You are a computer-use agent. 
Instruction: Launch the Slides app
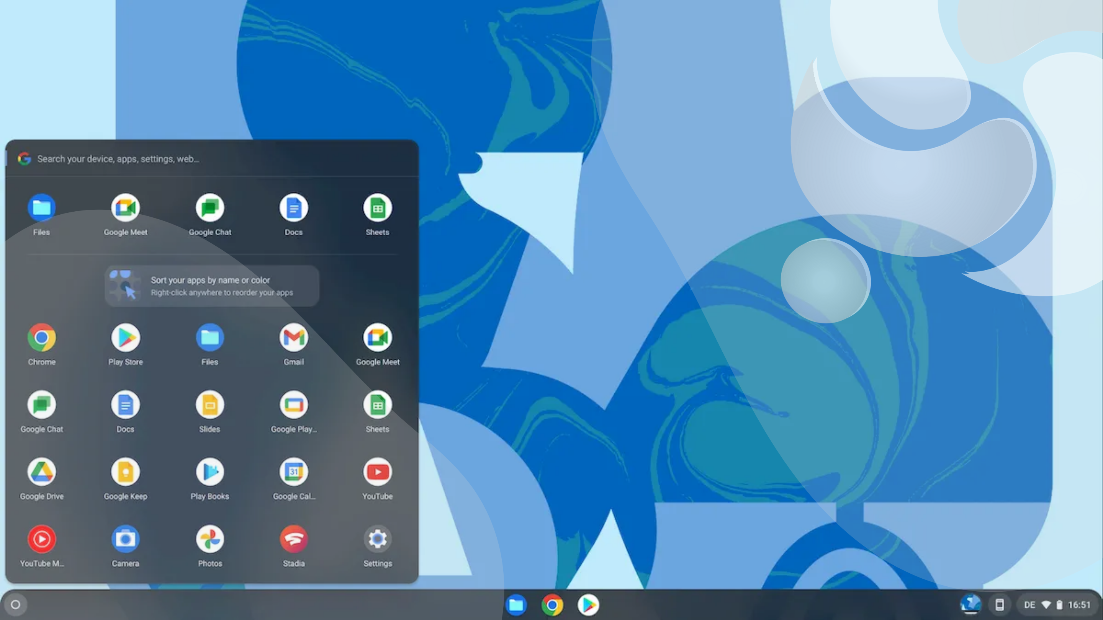[210, 405]
